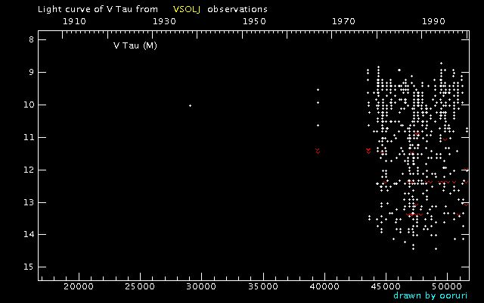This screenshot has height=303, width=484.
Task: Click the Julian date 35000 label
Action: click(x=263, y=286)
